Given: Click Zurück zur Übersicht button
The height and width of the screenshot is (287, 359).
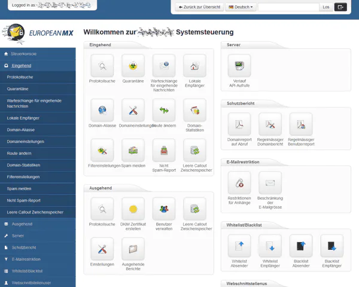Looking at the screenshot, I should [x=199, y=7].
